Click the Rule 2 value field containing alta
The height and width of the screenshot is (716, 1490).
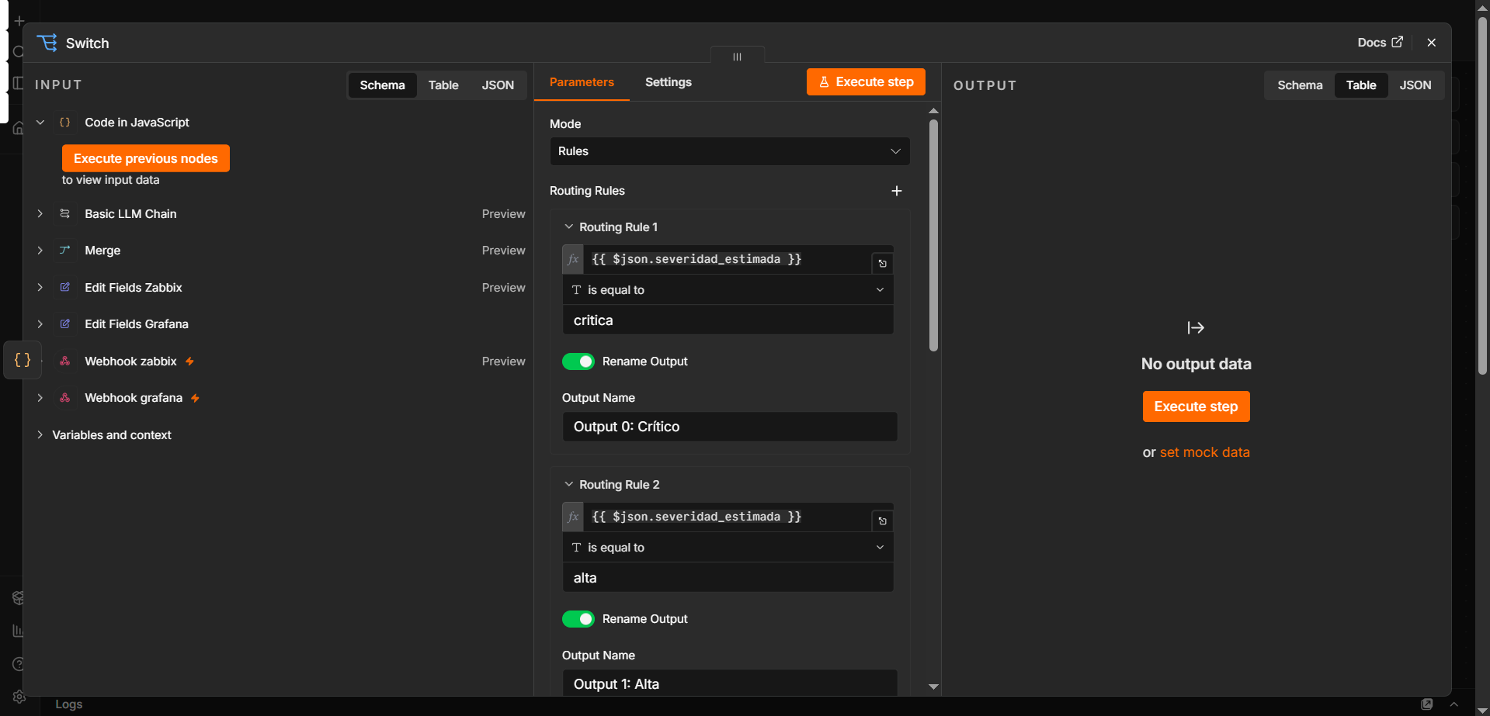coord(728,578)
